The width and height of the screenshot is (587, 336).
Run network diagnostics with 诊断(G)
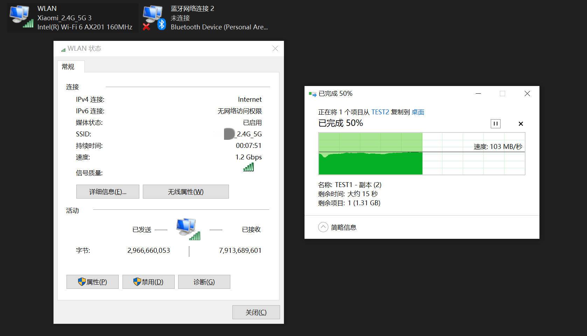[204, 282]
